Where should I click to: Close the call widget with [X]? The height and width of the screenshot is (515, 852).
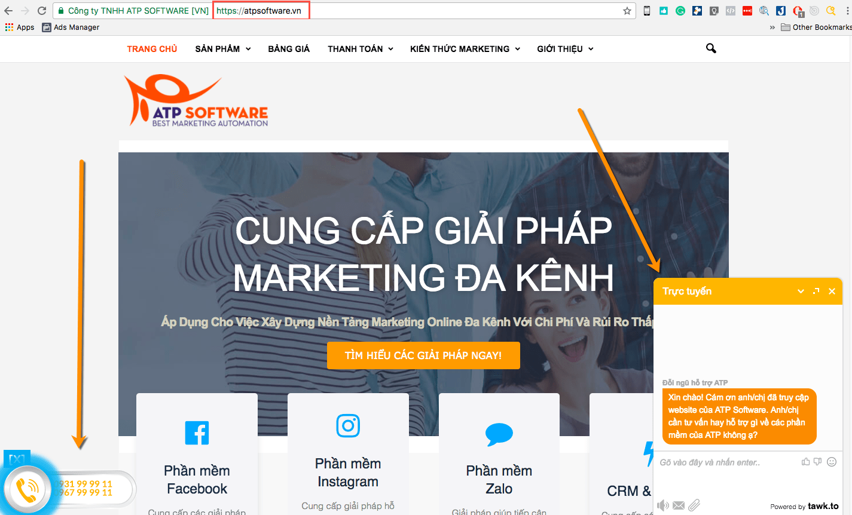(17, 459)
